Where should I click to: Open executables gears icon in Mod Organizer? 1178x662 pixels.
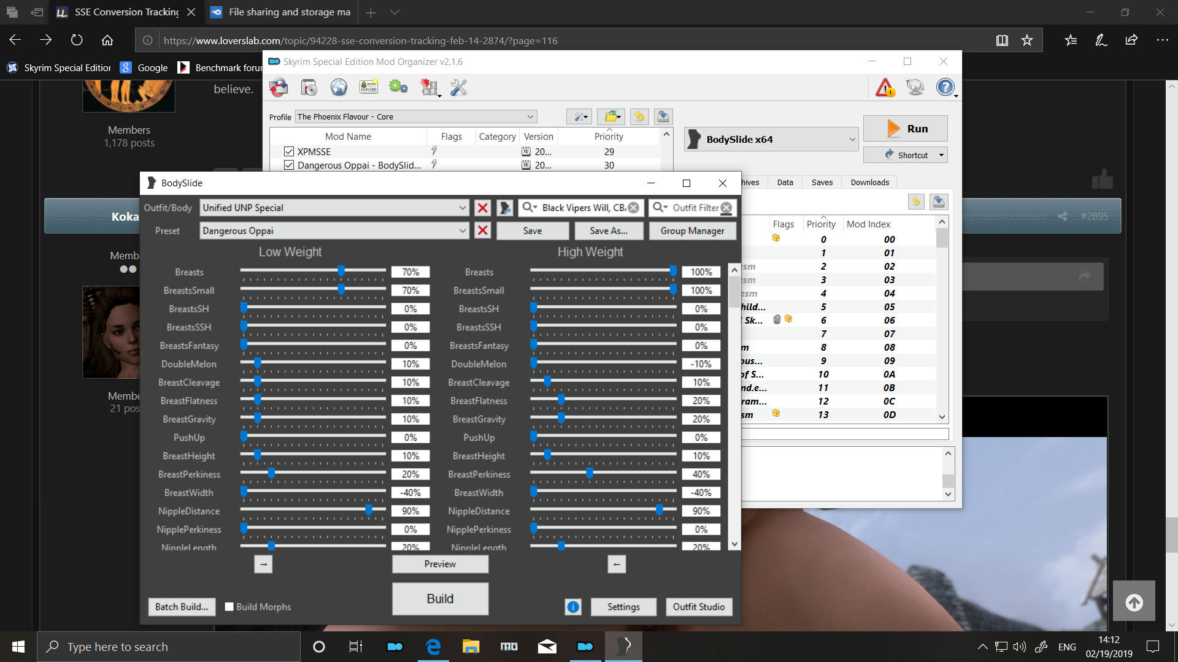tap(398, 88)
